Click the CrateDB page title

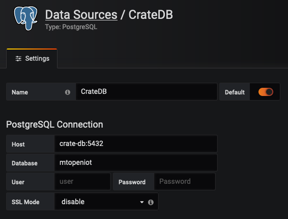(x=151, y=15)
